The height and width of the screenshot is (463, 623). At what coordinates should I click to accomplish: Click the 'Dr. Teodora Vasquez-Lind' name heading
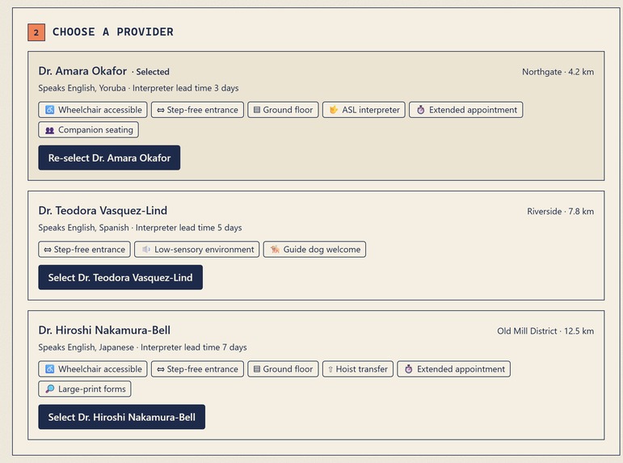coord(103,210)
